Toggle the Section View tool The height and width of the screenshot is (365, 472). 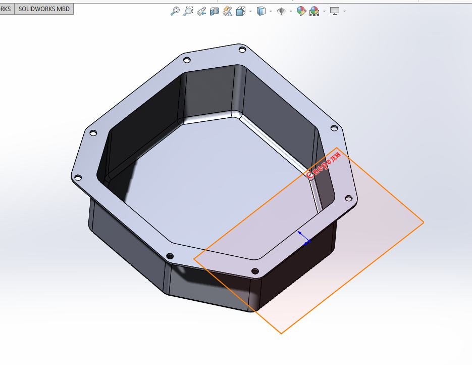[x=214, y=11]
